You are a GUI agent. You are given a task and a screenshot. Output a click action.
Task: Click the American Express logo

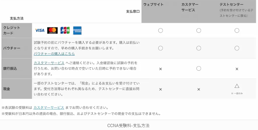(x=77, y=30)
